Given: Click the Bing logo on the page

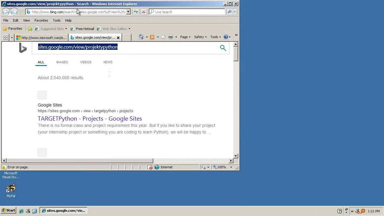Looking at the screenshot, I should [23, 48].
